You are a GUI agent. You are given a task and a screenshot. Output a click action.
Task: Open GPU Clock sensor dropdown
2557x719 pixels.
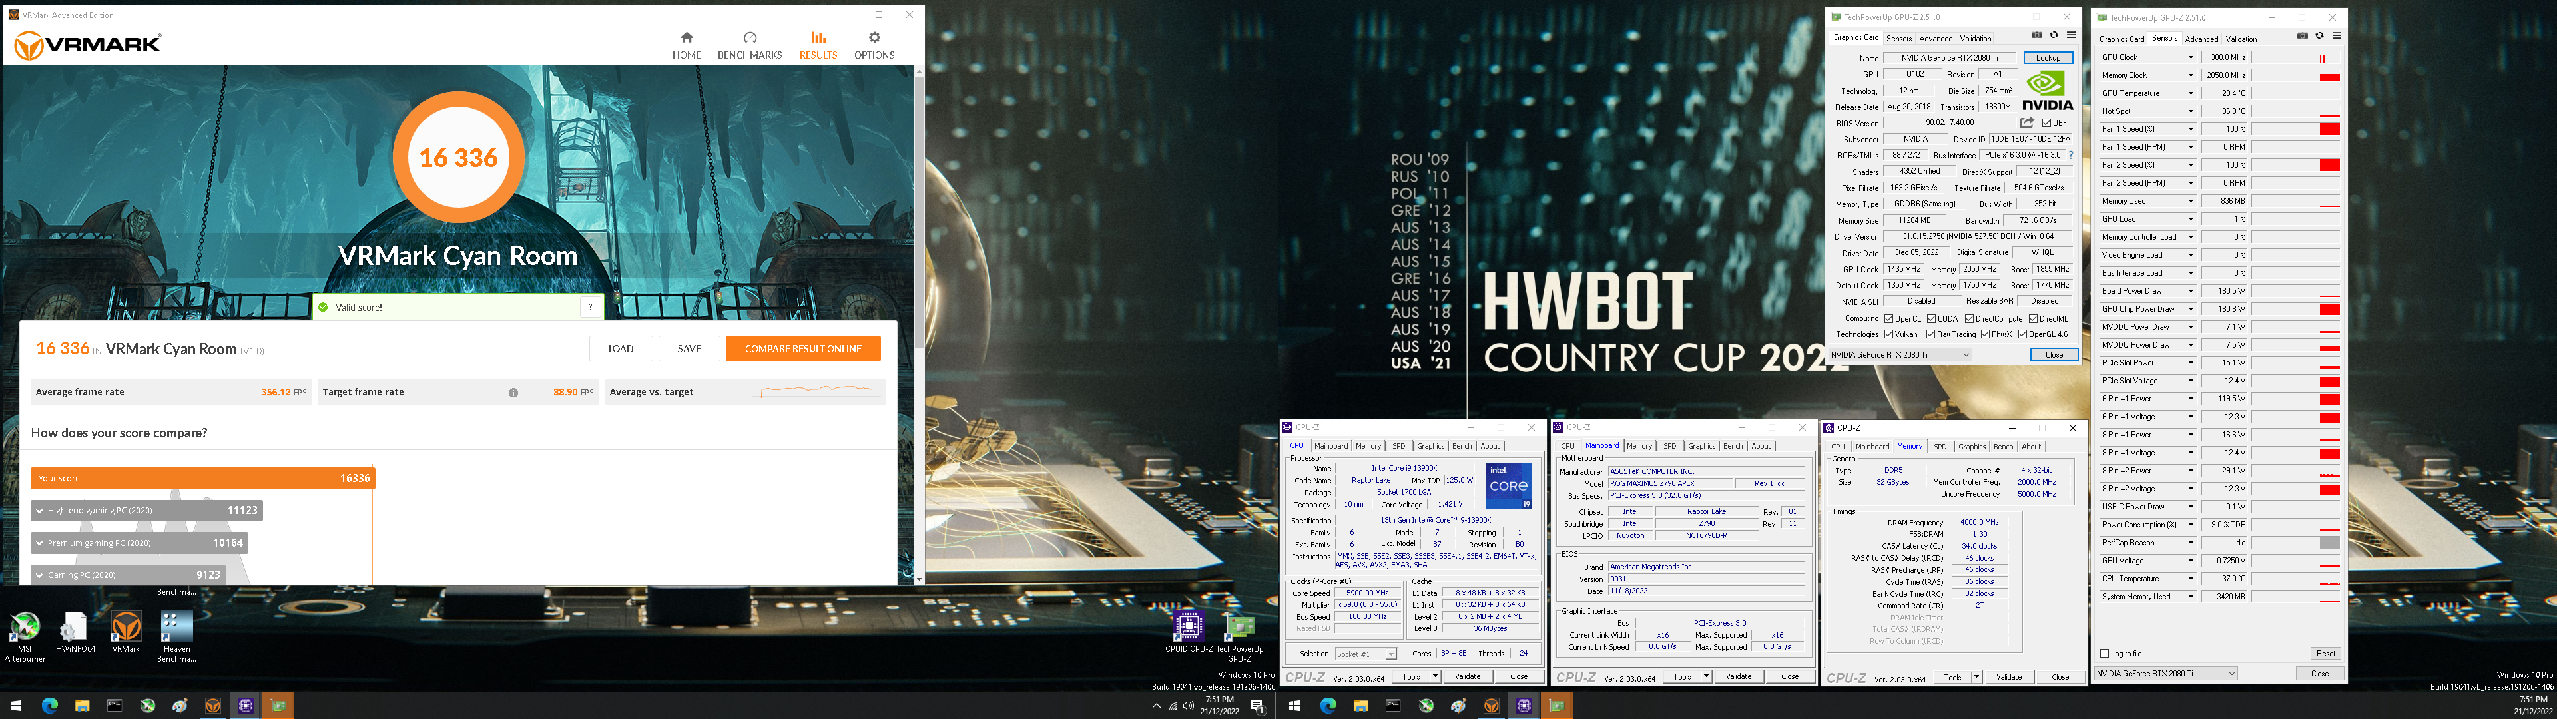[2191, 58]
